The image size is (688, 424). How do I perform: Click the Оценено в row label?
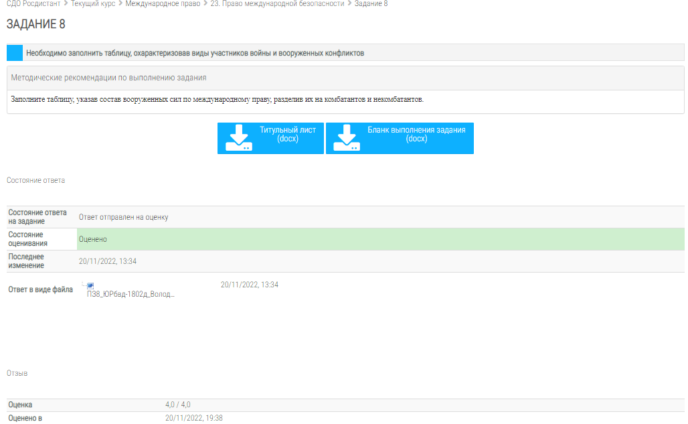[x=25, y=418]
